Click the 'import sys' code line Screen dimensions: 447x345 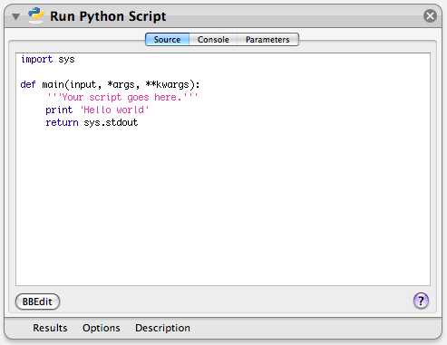pos(48,59)
